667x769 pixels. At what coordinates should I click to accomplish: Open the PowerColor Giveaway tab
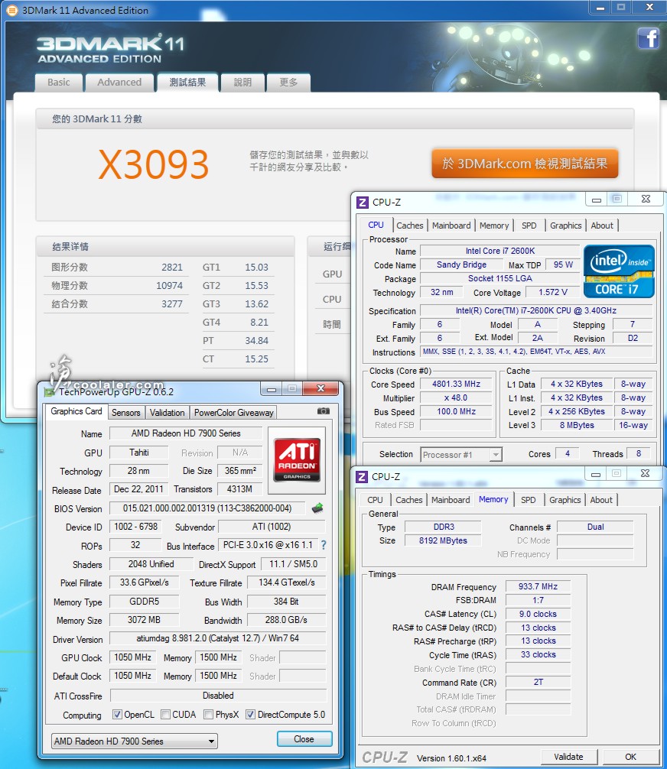click(x=233, y=413)
